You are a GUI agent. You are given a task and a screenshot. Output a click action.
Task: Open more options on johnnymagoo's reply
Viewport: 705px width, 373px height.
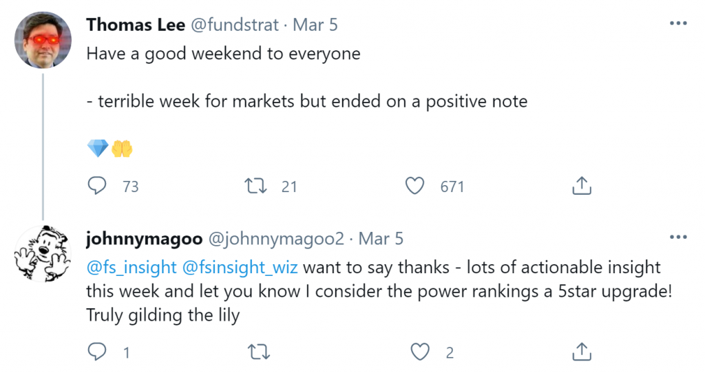(677, 238)
